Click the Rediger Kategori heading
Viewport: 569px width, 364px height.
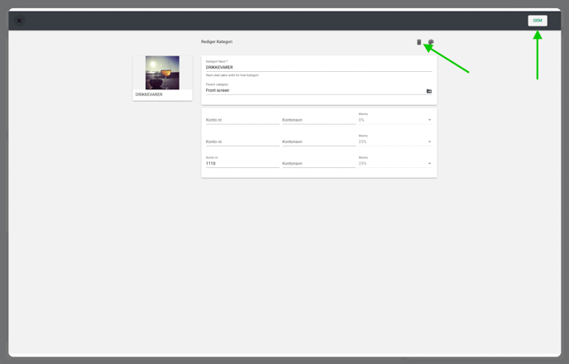click(217, 41)
